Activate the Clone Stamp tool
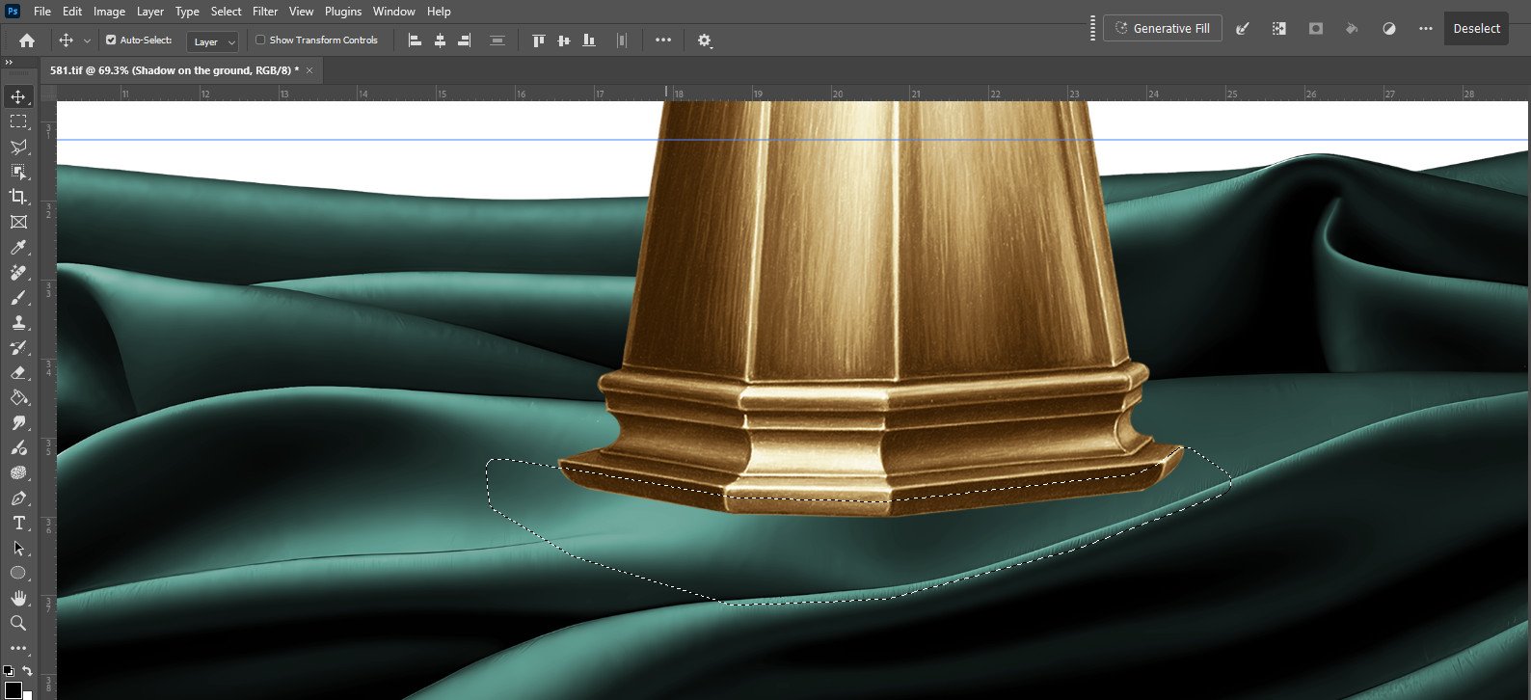Screen dimensions: 1531x700 (x=18, y=323)
